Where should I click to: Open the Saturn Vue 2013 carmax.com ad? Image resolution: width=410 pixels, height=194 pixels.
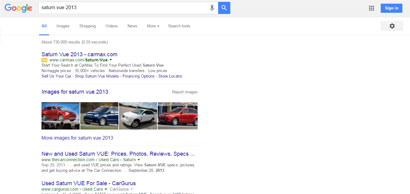(79, 54)
